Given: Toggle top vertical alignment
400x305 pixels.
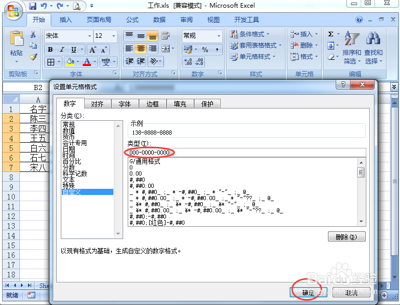Looking at the screenshot, I should click(129, 35).
